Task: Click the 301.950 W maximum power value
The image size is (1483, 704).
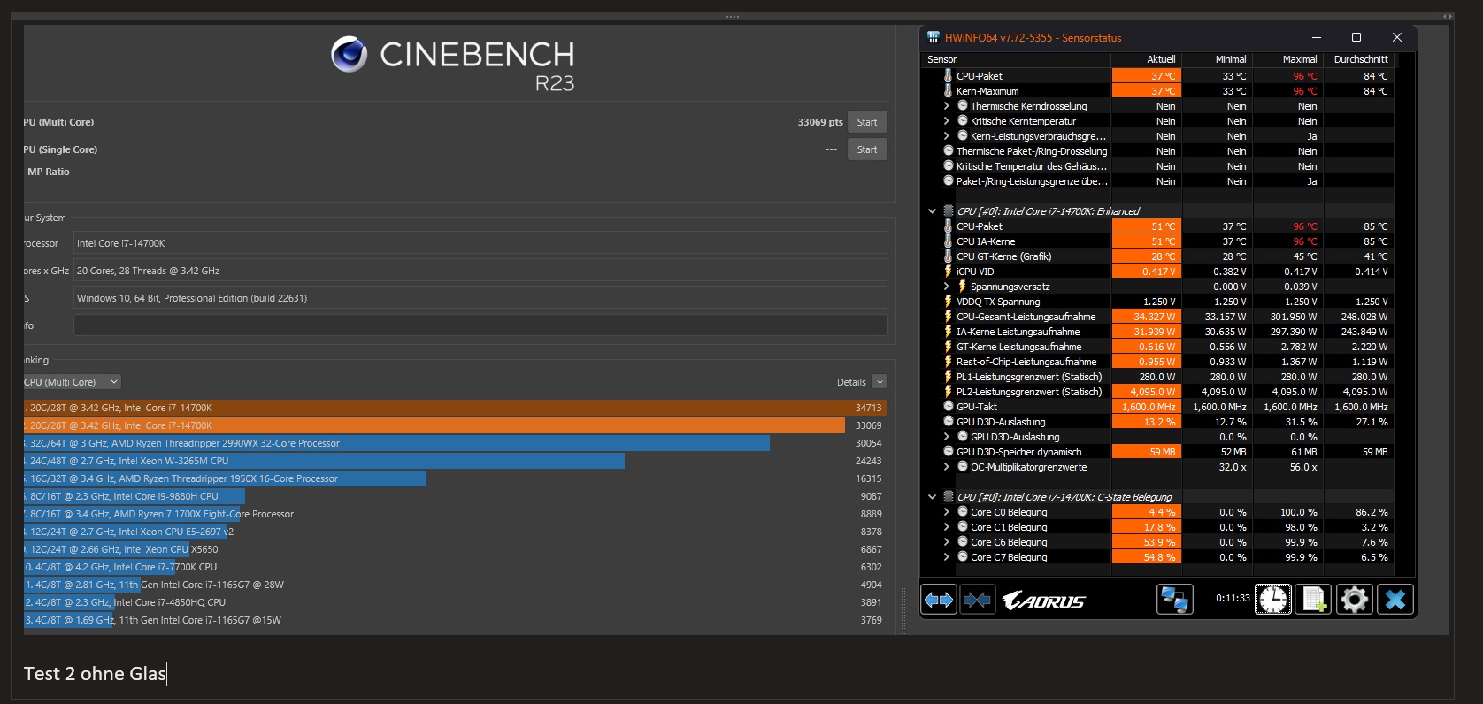Action: [1294, 317]
